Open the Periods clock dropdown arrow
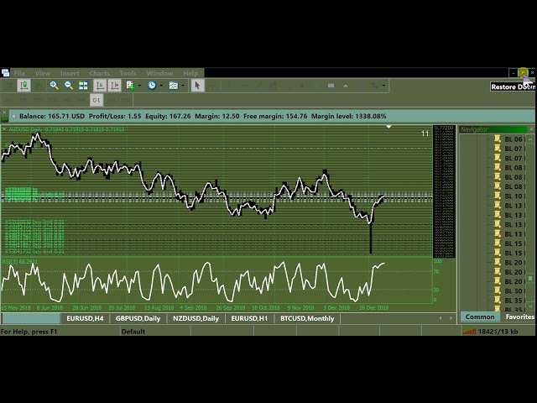This screenshot has width=537, height=403. tap(161, 85)
